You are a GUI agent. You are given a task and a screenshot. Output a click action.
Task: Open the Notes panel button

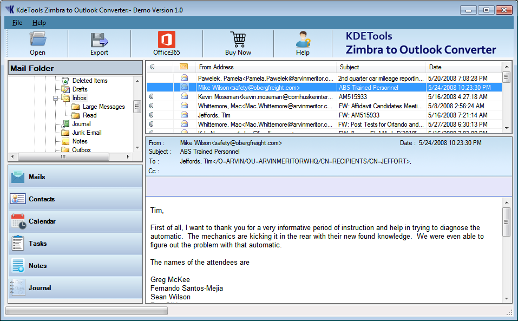pyautogui.click(x=75, y=265)
